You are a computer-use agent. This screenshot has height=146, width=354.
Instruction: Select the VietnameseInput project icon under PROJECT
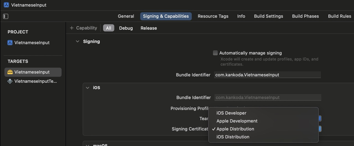click(x=10, y=43)
